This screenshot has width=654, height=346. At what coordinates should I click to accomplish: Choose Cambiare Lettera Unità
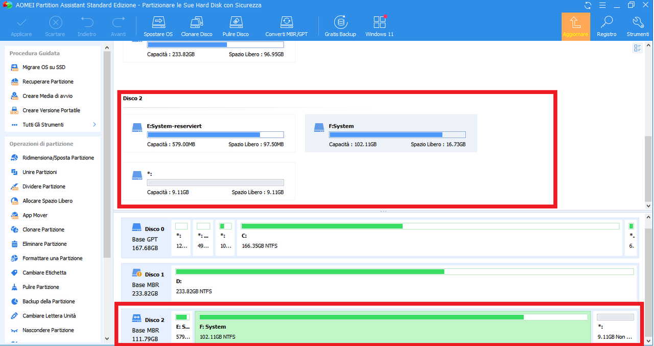tap(49, 315)
